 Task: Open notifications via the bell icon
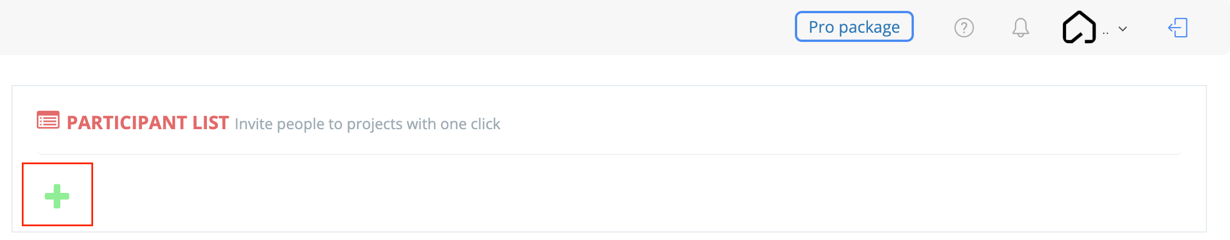point(1021,28)
